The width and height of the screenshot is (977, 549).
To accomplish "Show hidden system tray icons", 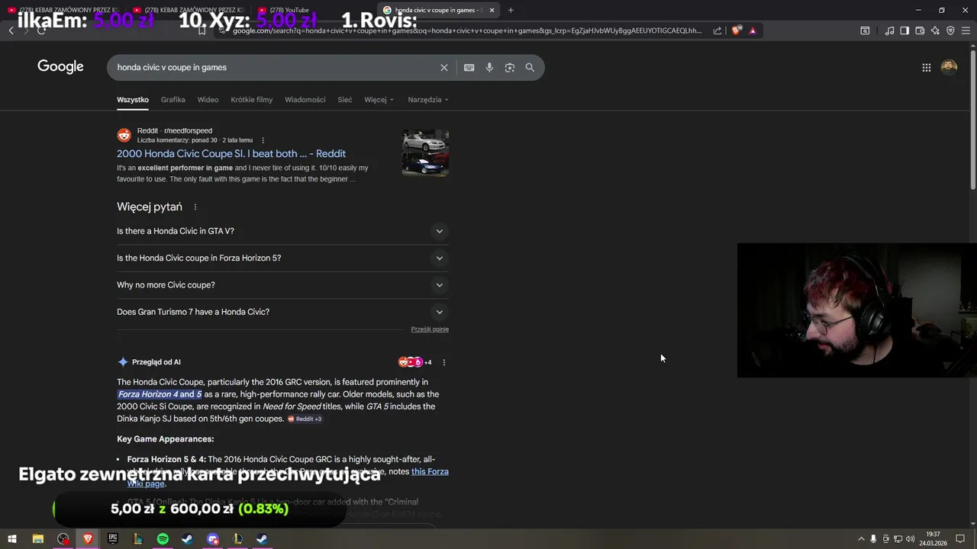I will [861, 539].
